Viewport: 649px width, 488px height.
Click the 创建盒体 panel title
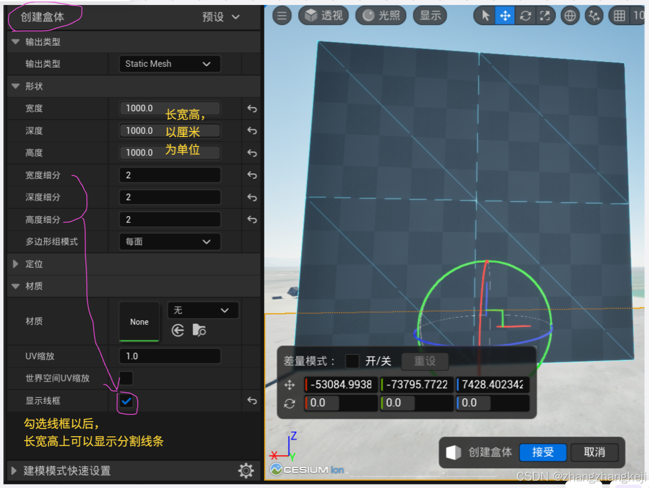click(x=43, y=17)
